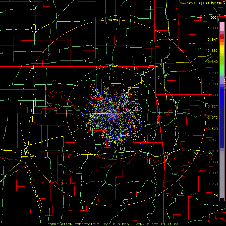Click the 0.360 color scale value
The width and height of the screenshot is (226, 226).
[213, 162]
